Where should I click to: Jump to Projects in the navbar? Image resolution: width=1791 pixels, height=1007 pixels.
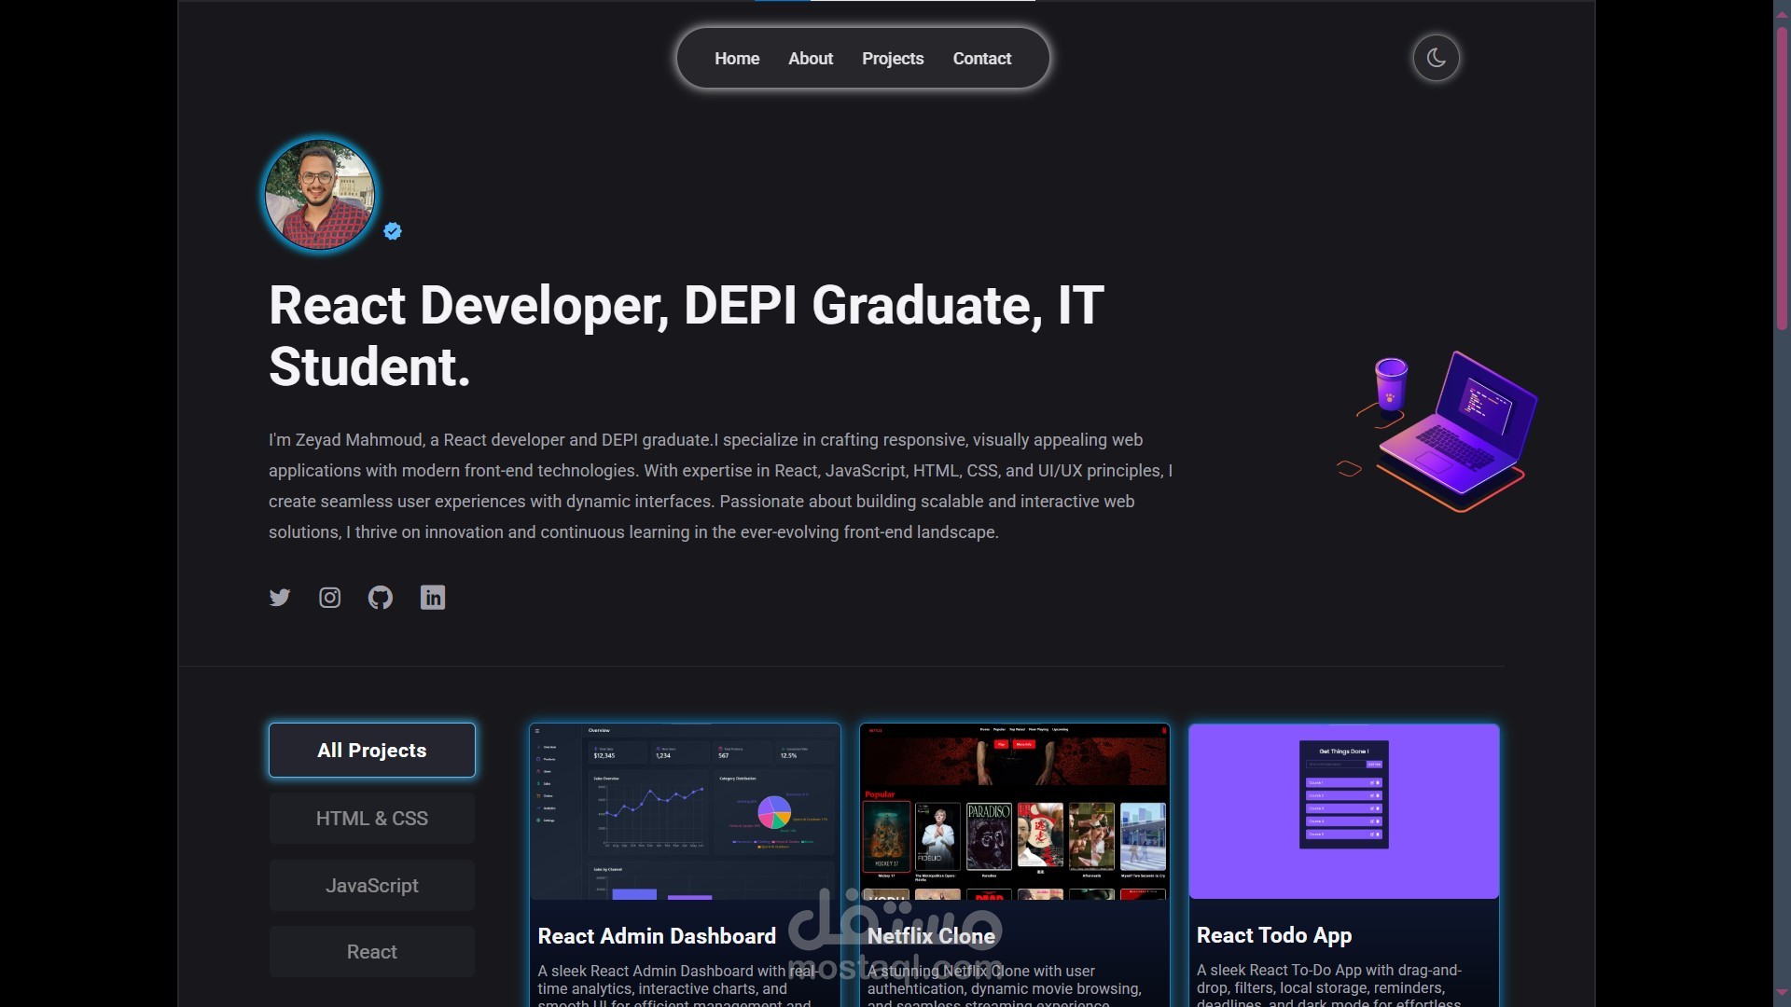click(x=893, y=59)
